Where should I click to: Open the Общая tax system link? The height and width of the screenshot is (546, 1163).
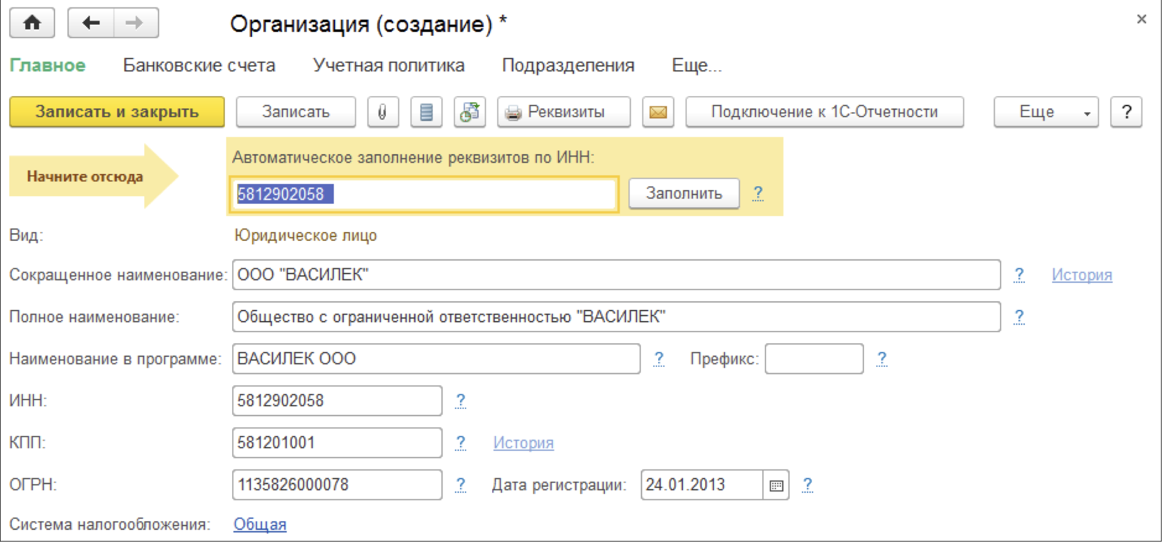pyautogui.click(x=260, y=524)
